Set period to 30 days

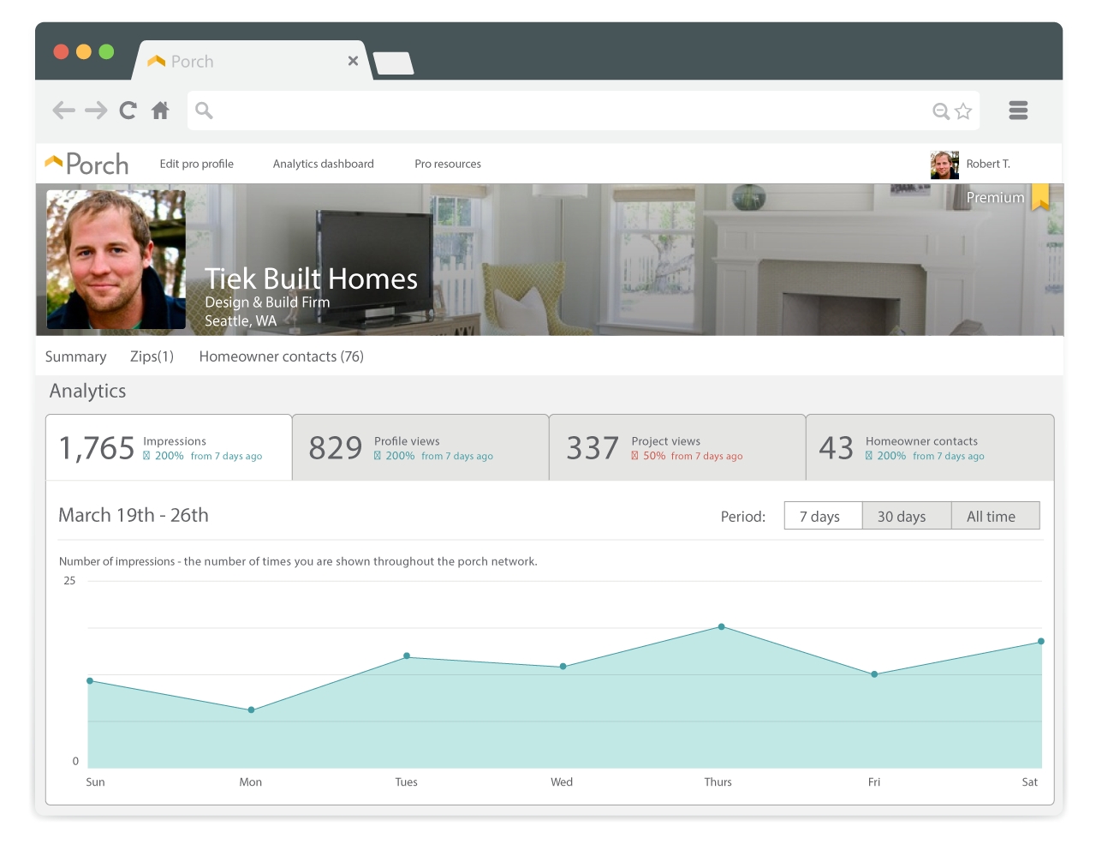coord(906,516)
